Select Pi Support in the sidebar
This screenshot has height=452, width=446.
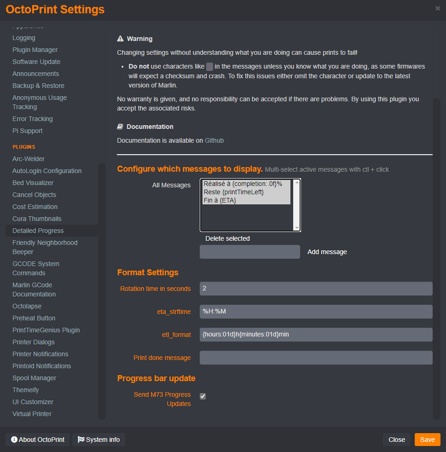point(28,131)
